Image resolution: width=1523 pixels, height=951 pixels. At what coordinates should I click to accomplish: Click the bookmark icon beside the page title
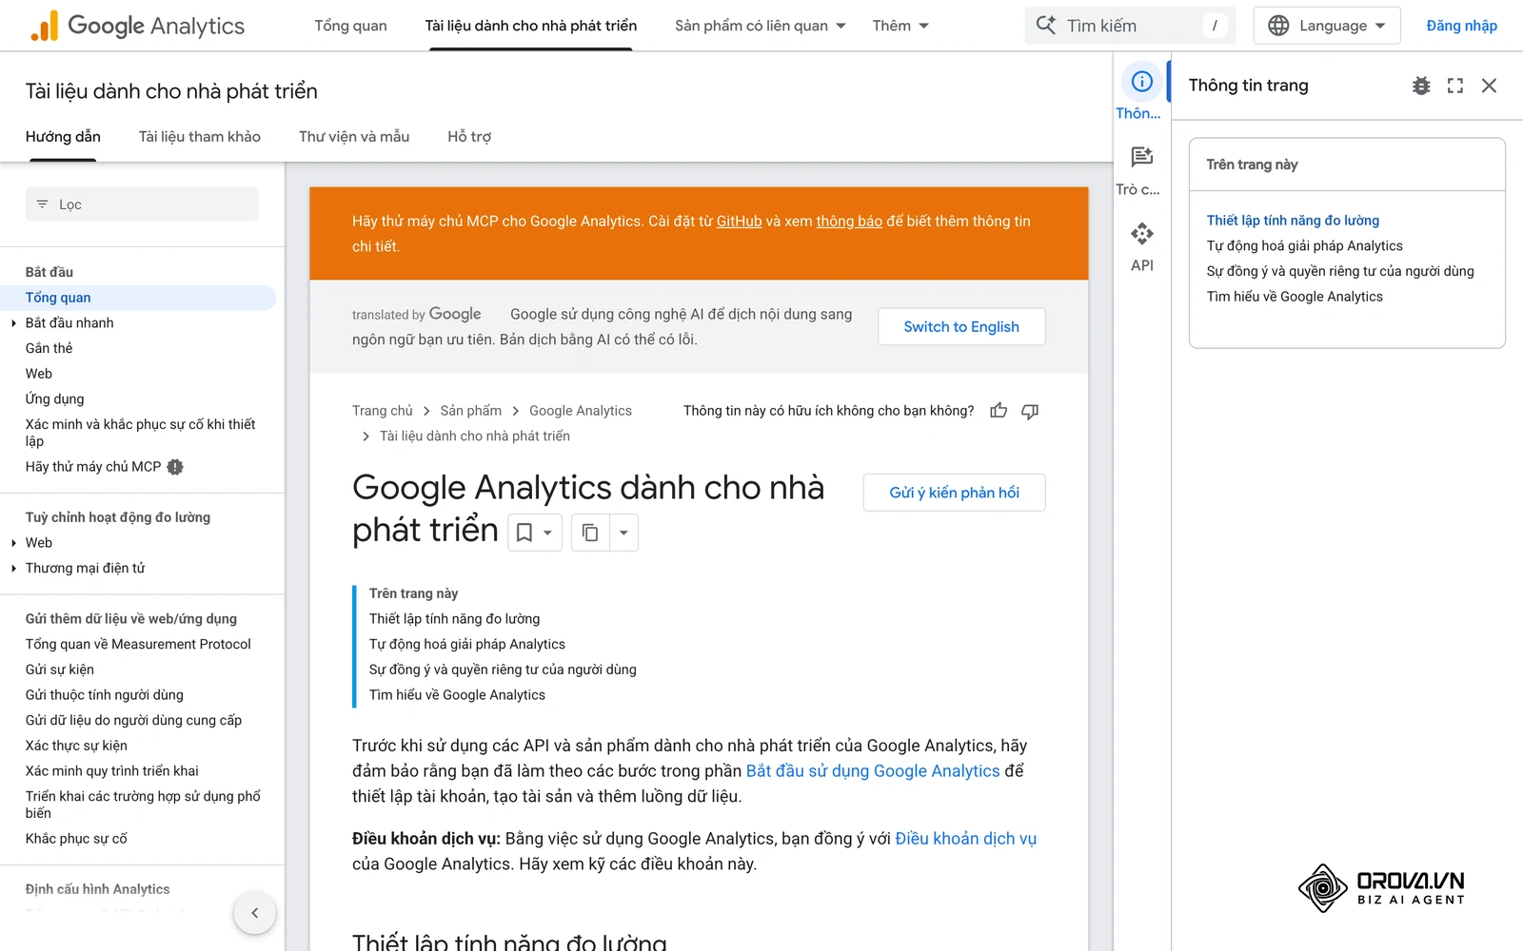click(x=524, y=533)
